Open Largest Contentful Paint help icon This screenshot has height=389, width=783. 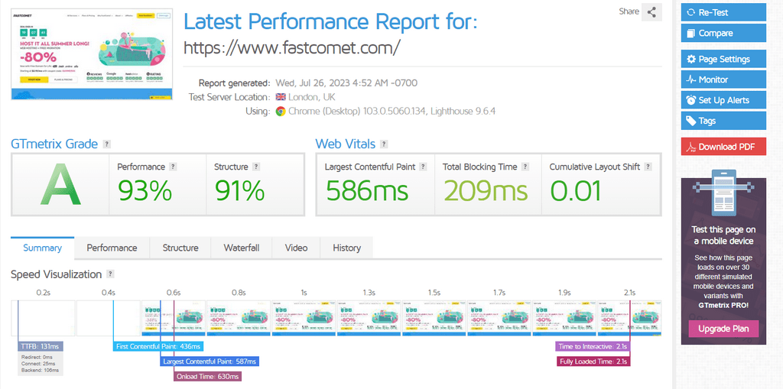click(423, 167)
